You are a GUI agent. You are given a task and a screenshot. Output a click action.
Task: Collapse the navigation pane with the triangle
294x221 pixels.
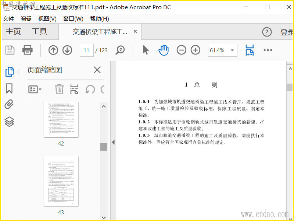coord(113,142)
